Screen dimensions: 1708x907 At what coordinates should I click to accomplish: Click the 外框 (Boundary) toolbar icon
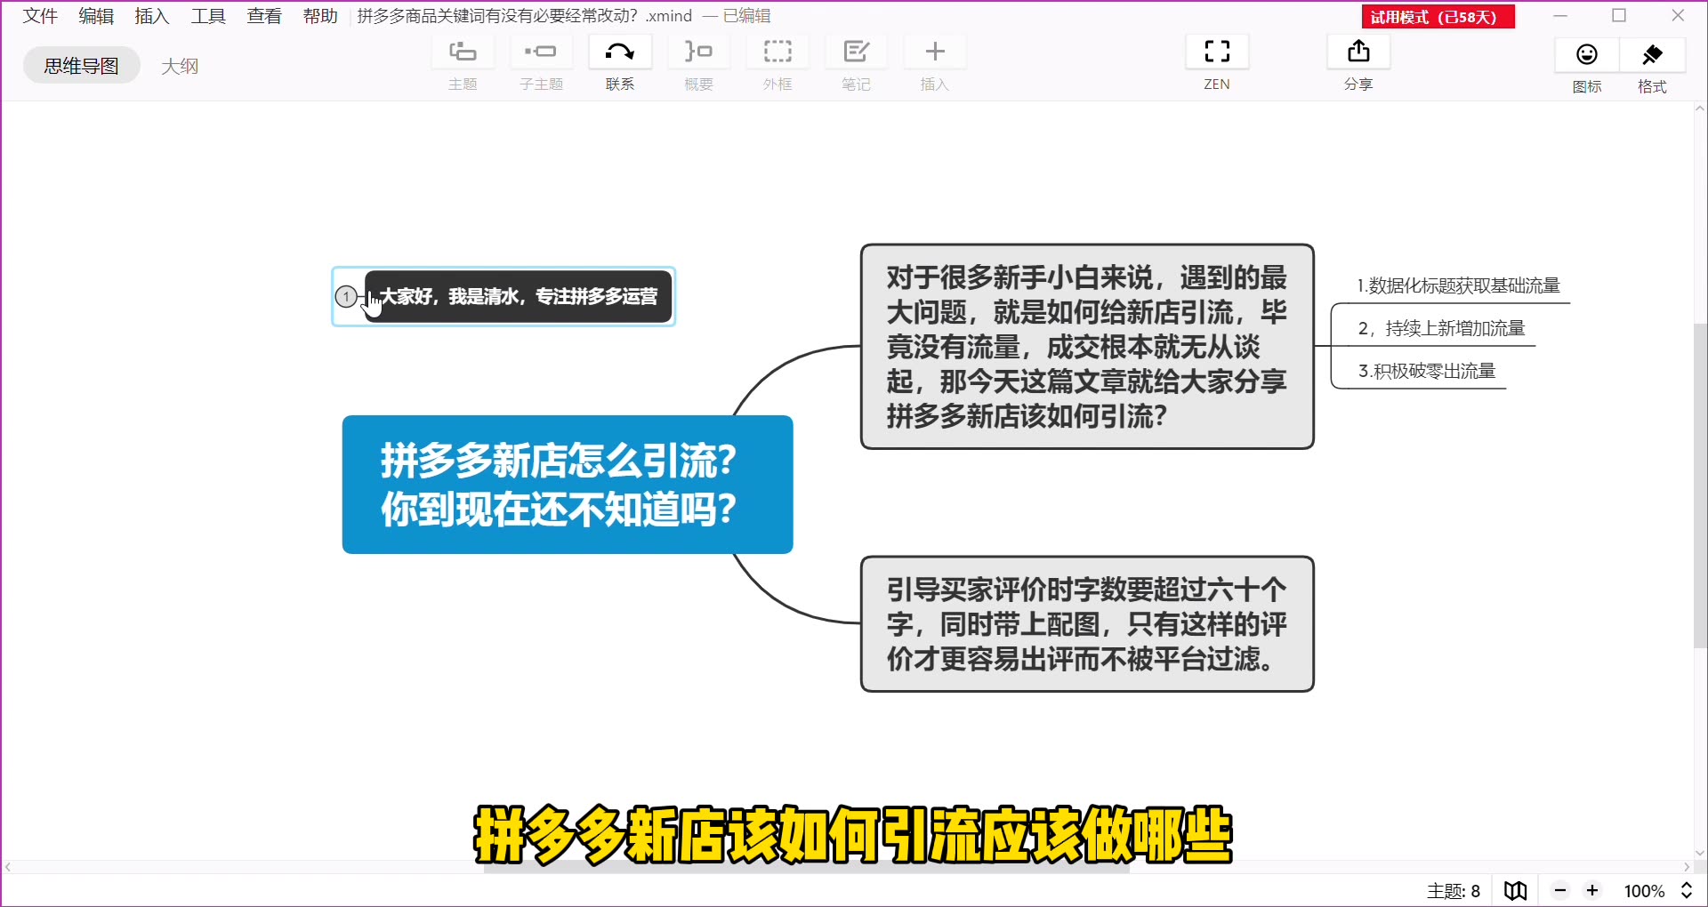pyautogui.click(x=777, y=52)
